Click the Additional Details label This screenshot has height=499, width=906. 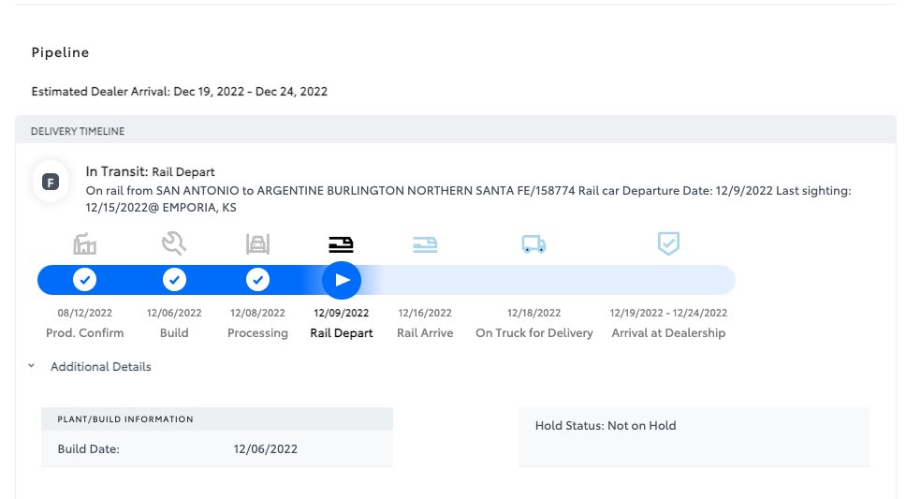coord(100,367)
